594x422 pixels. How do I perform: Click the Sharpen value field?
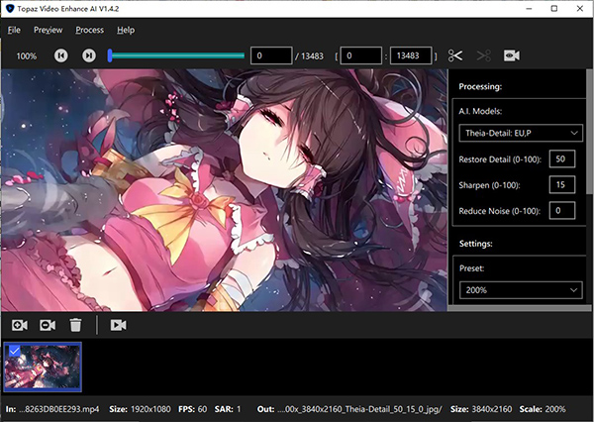click(x=562, y=184)
